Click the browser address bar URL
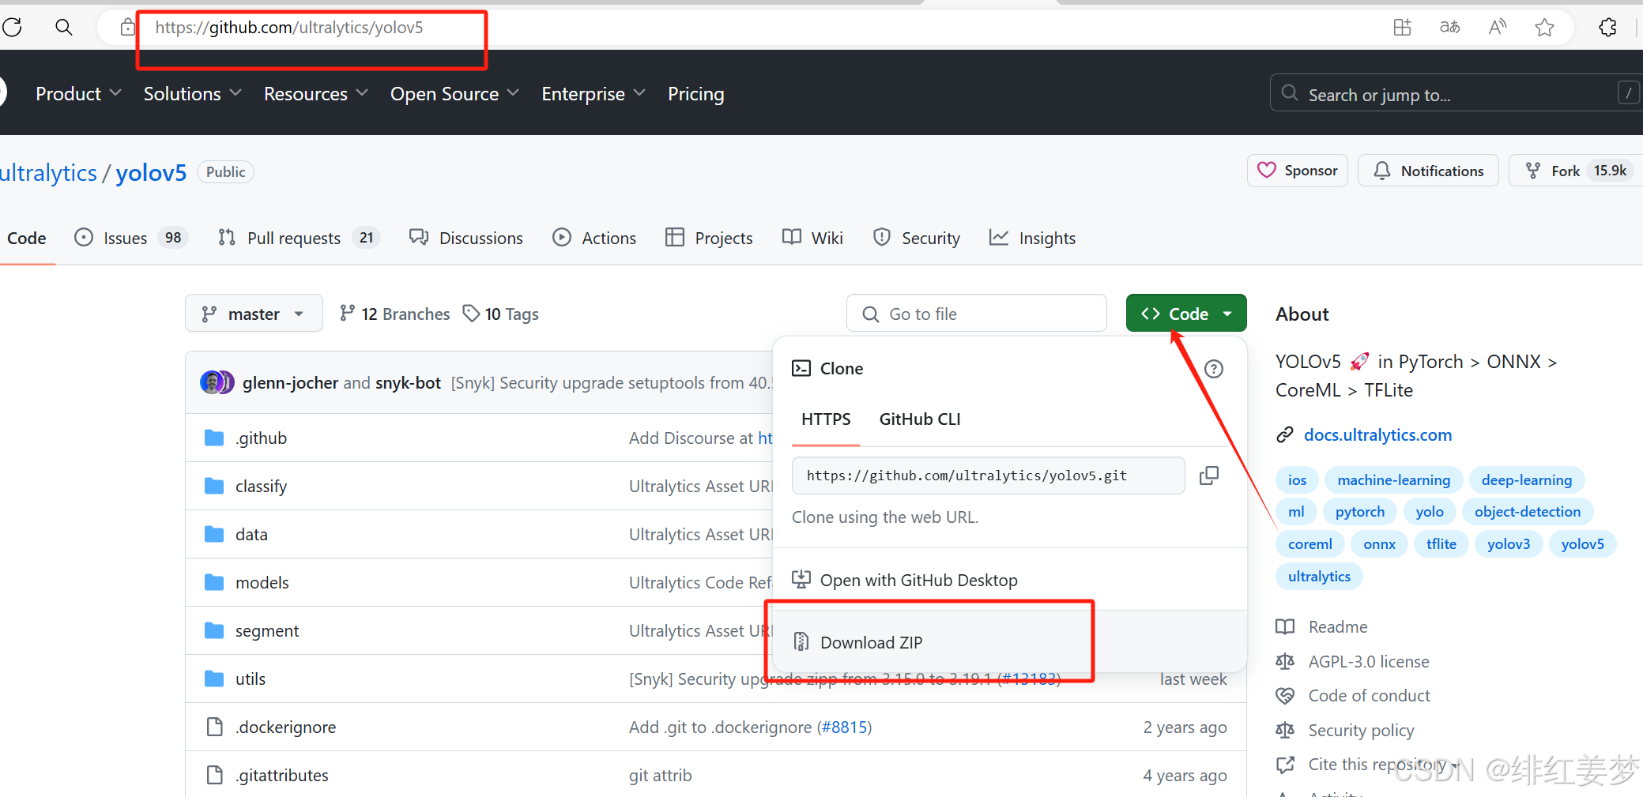Image resolution: width=1643 pixels, height=797 pixels. pyautogui.click(x=289, y=28)
